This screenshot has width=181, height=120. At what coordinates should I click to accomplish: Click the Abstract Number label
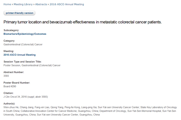pyautogui.click(x=13, y=72)
